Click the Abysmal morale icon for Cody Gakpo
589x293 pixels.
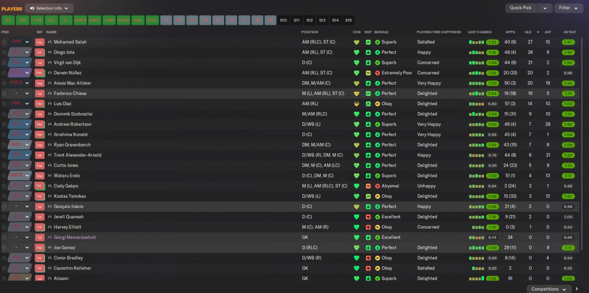pos(377,186)
